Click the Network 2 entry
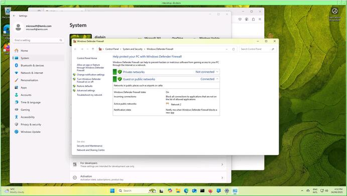The width and height of the screenshot is (347, 196). (x=176, y=104)
